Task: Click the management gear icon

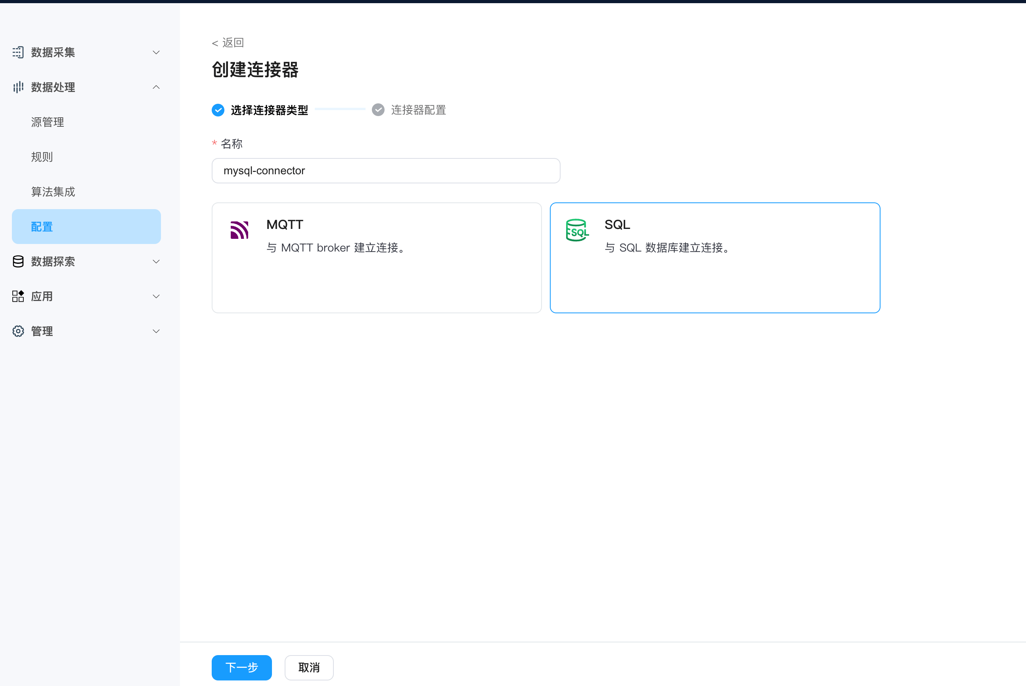Action: tap(18, 331)
